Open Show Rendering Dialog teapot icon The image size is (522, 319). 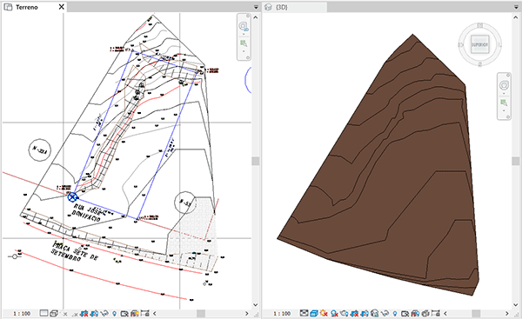345,313
